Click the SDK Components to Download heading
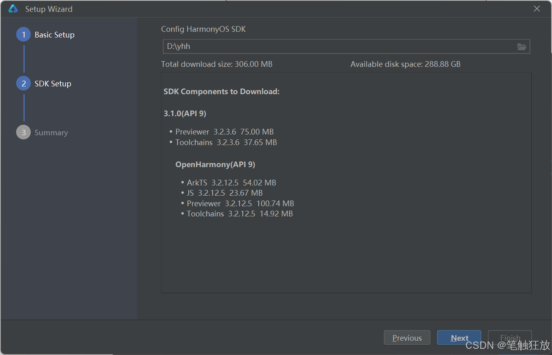552x355 pixels. (x=222, y=92)
